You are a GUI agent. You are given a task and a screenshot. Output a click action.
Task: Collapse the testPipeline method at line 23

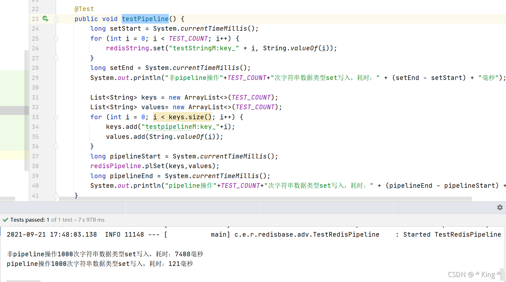[56, 19]
